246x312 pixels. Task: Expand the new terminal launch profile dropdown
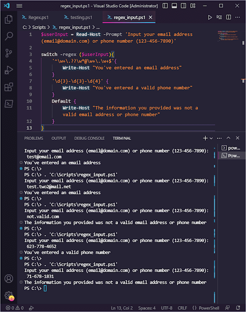(211, 138)
